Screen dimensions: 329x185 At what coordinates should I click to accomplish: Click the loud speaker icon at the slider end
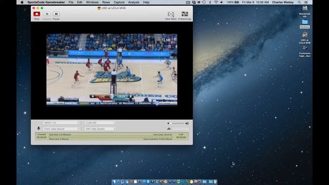point(187,123)
